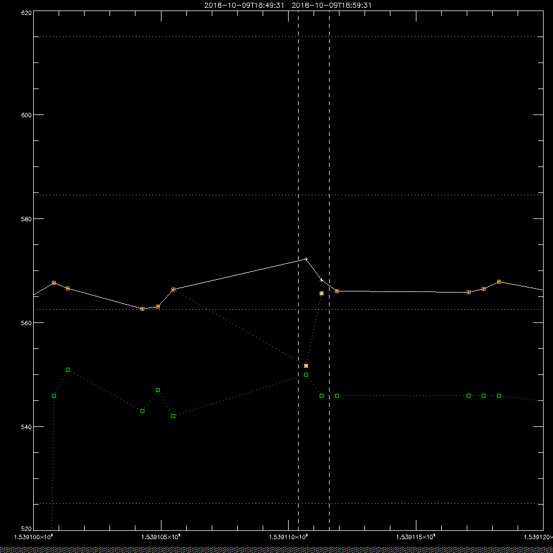The height and width of the screenshot is (553, 553).
Task: Click the 2018-10-09T18:59:31 timestamp in title
Action: (x=331, y=6)
